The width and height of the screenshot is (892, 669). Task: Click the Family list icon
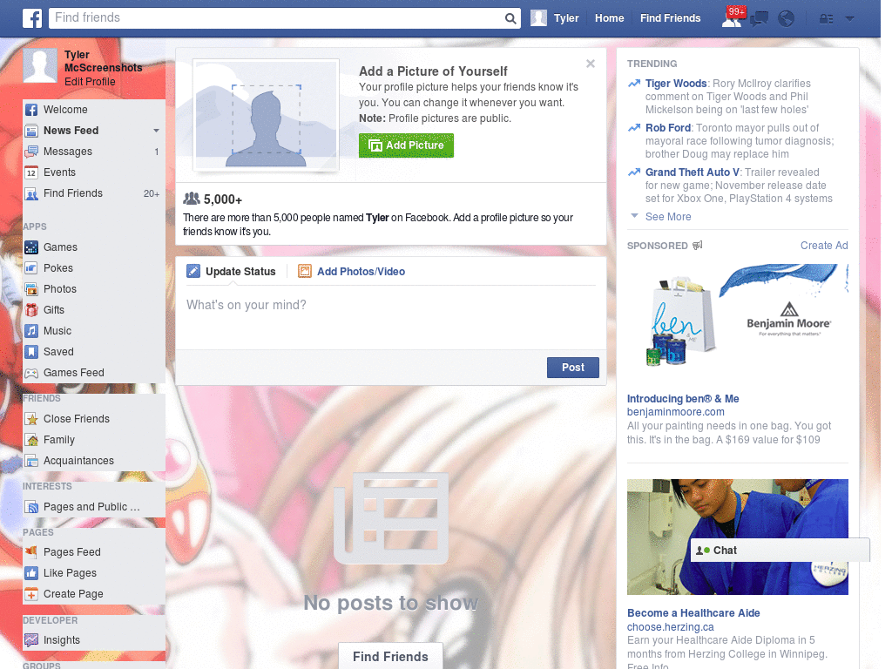[x=31, y=440]
